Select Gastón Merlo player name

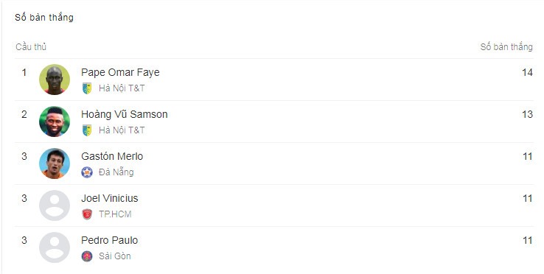coord(112,156)
